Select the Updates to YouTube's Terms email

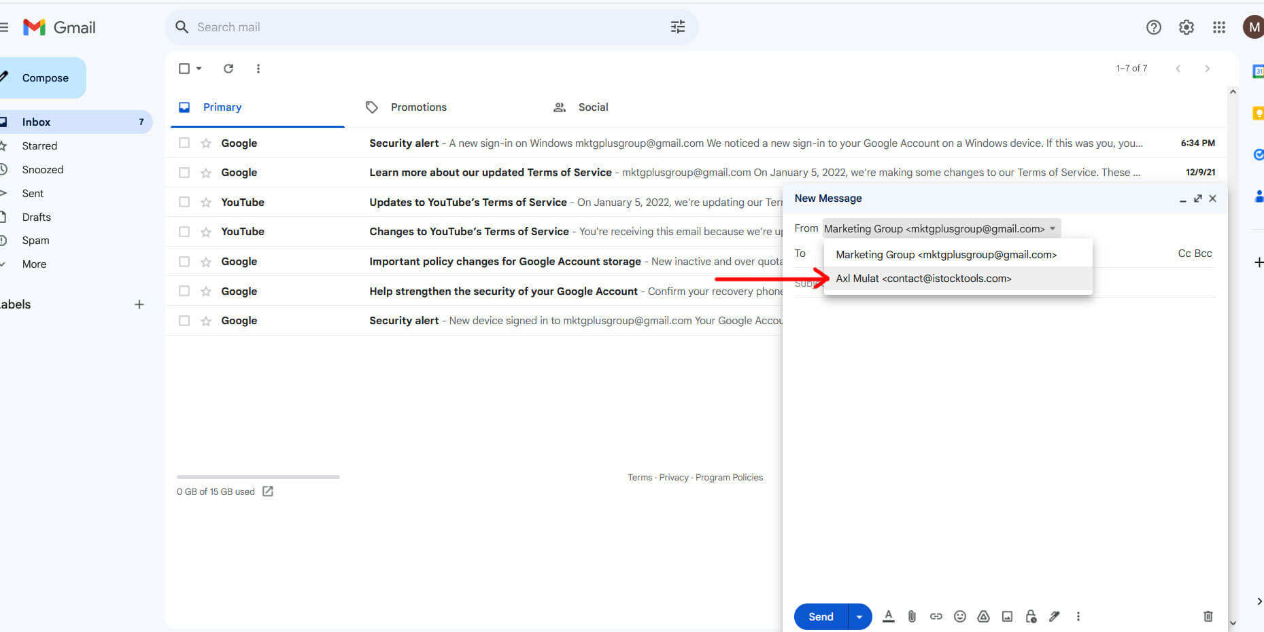(x=184, y=202)
